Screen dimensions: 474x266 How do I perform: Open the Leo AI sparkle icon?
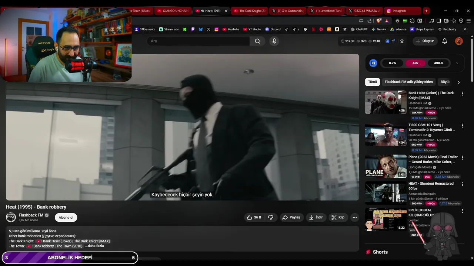point(454,21)
